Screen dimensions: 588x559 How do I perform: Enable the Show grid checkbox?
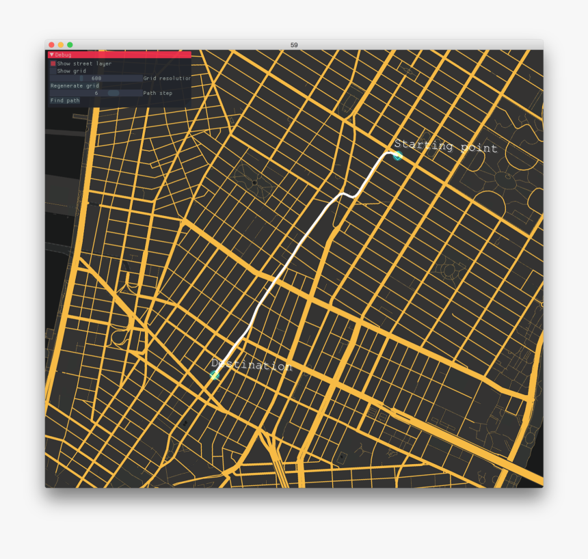(x=53, y=71)
